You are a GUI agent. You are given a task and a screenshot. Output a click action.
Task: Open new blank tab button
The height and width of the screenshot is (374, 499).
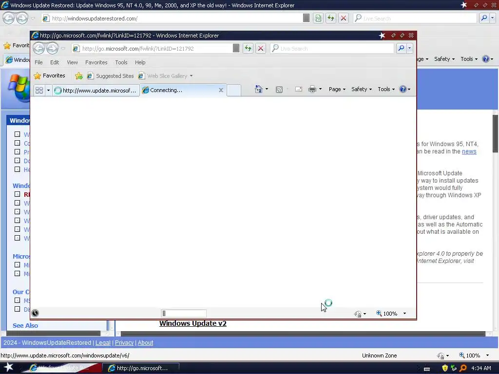(x=234, y=90)
